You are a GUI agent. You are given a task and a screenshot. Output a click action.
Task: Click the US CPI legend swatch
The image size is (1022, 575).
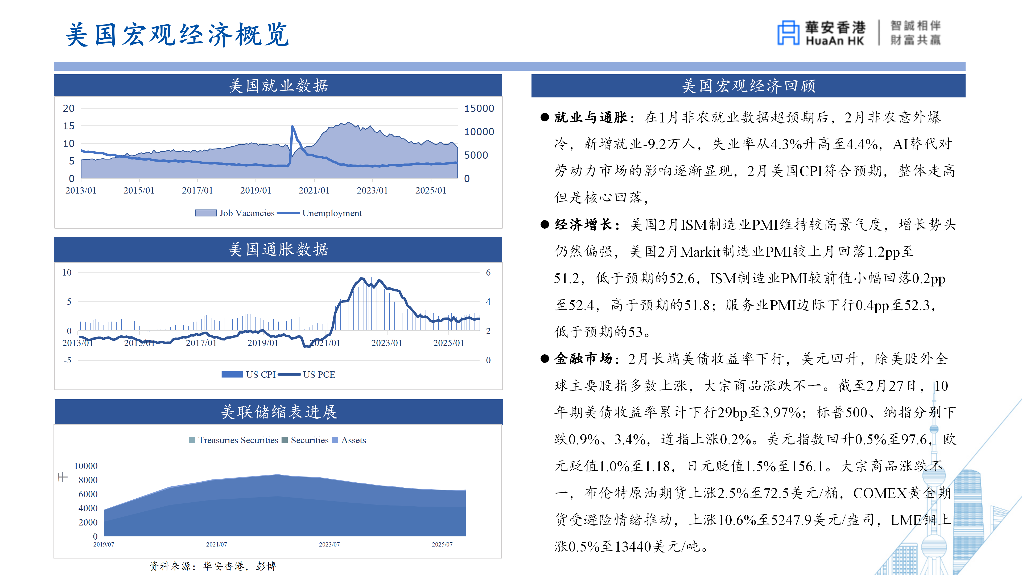click(x=232, y=375)
